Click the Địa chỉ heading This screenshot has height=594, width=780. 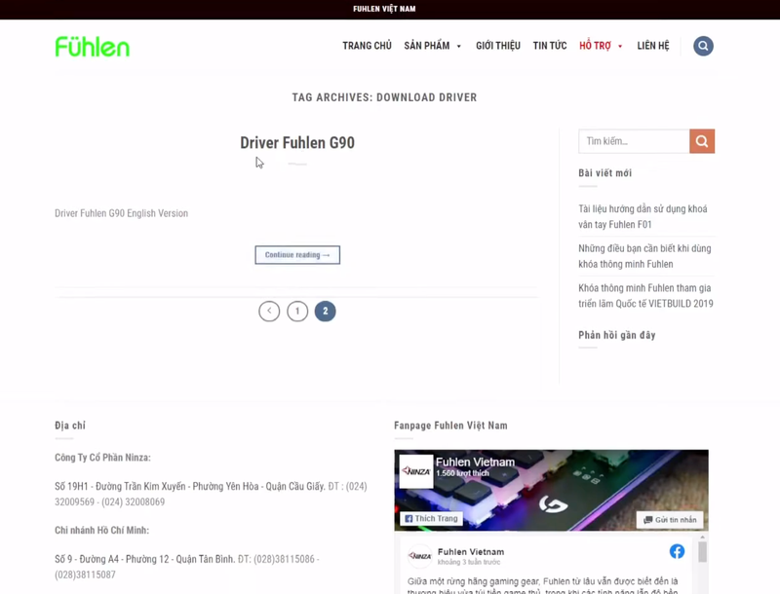click(70, 426)
